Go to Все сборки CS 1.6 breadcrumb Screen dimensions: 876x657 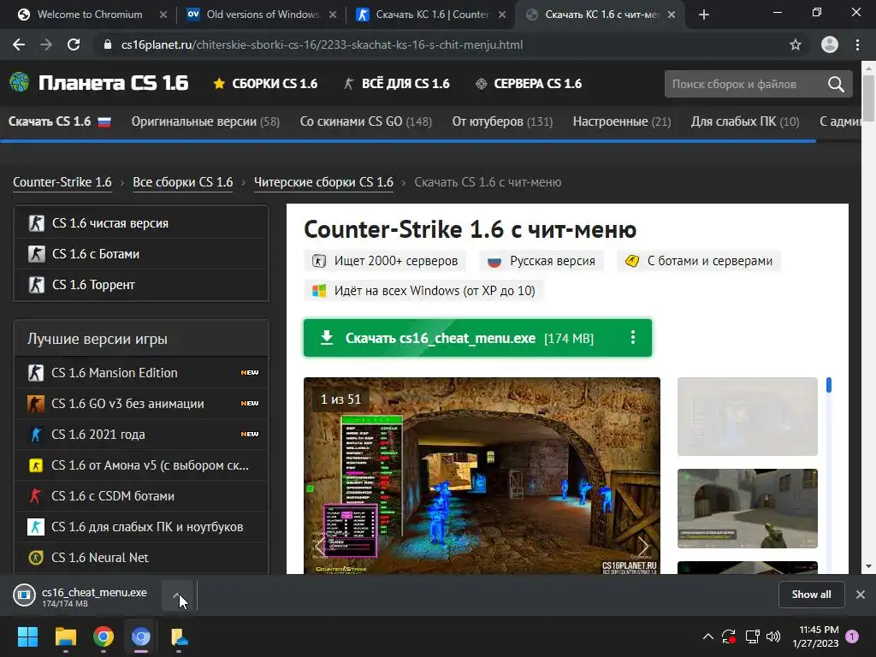point(183,182)
